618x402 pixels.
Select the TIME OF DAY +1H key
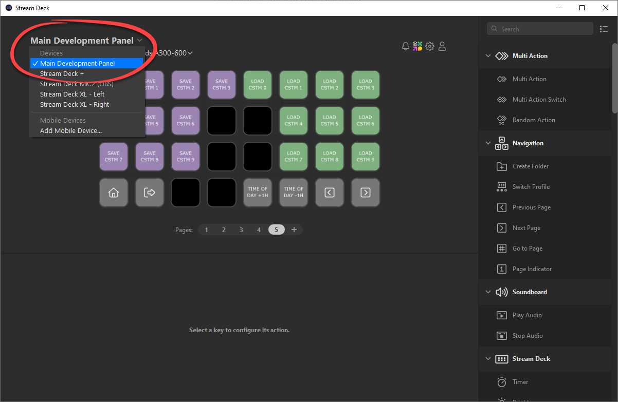click(258, 193)
